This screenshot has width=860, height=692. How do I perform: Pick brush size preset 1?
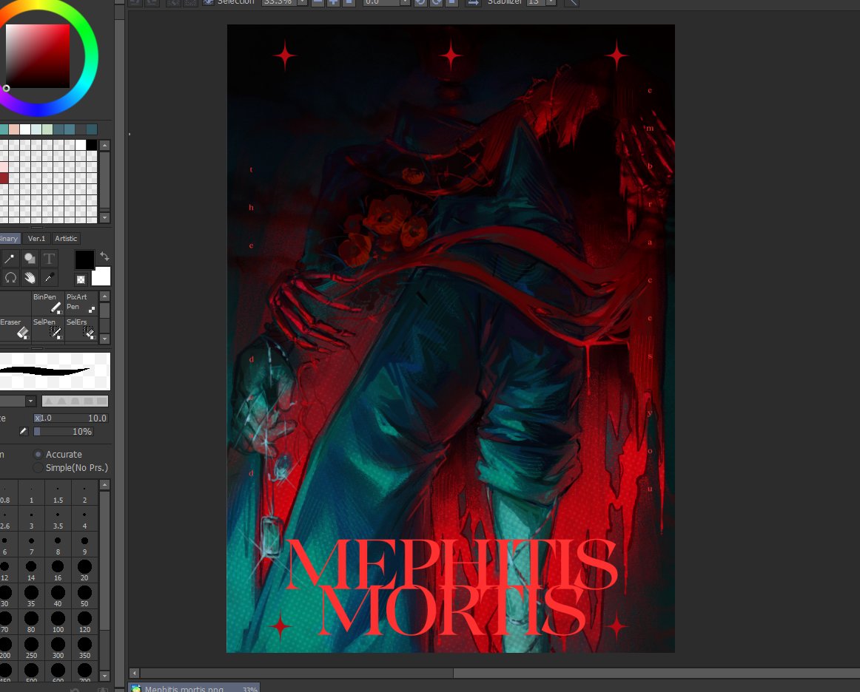pyautogui.click(x=31, y=494)
